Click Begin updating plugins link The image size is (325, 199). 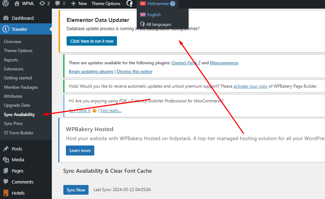[x=91, y=71]
